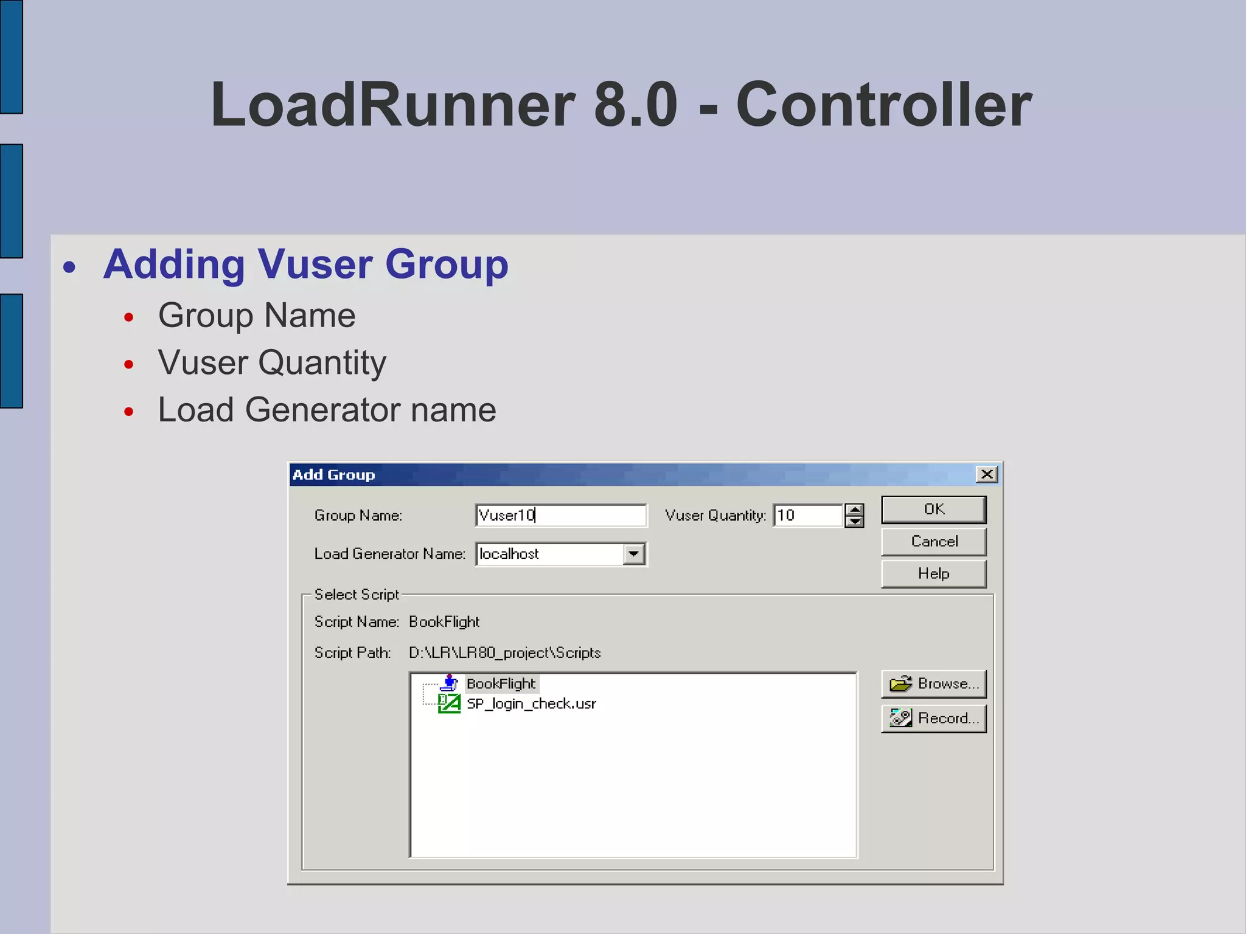Click the Add Group title bar text
The height and width of the screenshot is (934, 1246).
pyautogui.click(x=333, y=474)
